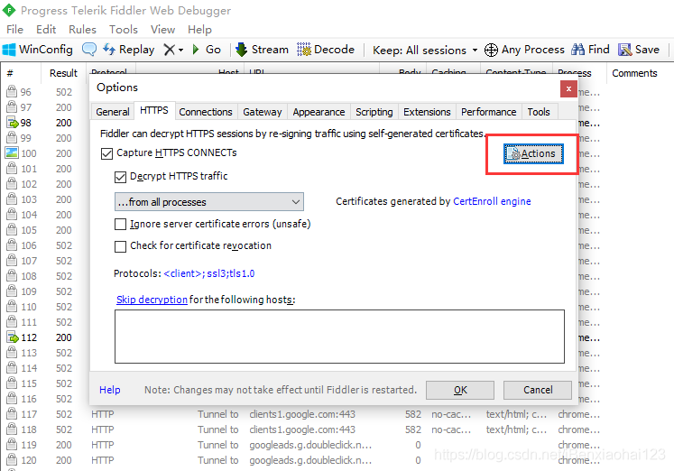The height and width of the screenshot is (471, 674).
Task: Open the Edit menu
Action: point(46,29)
